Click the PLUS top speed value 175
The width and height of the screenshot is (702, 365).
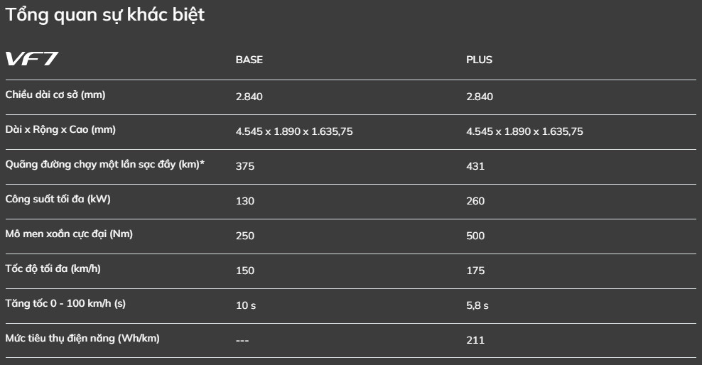(x=475, y=271)
